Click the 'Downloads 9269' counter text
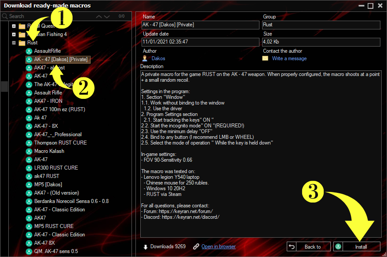 coord(168,246)
